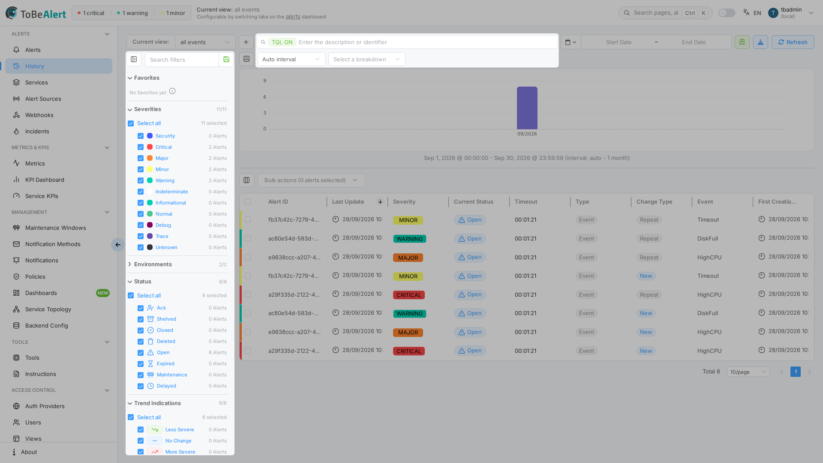Click the Debug purple color swatch
The height and width of the screenshot is (463, 823).
point(150,225)
